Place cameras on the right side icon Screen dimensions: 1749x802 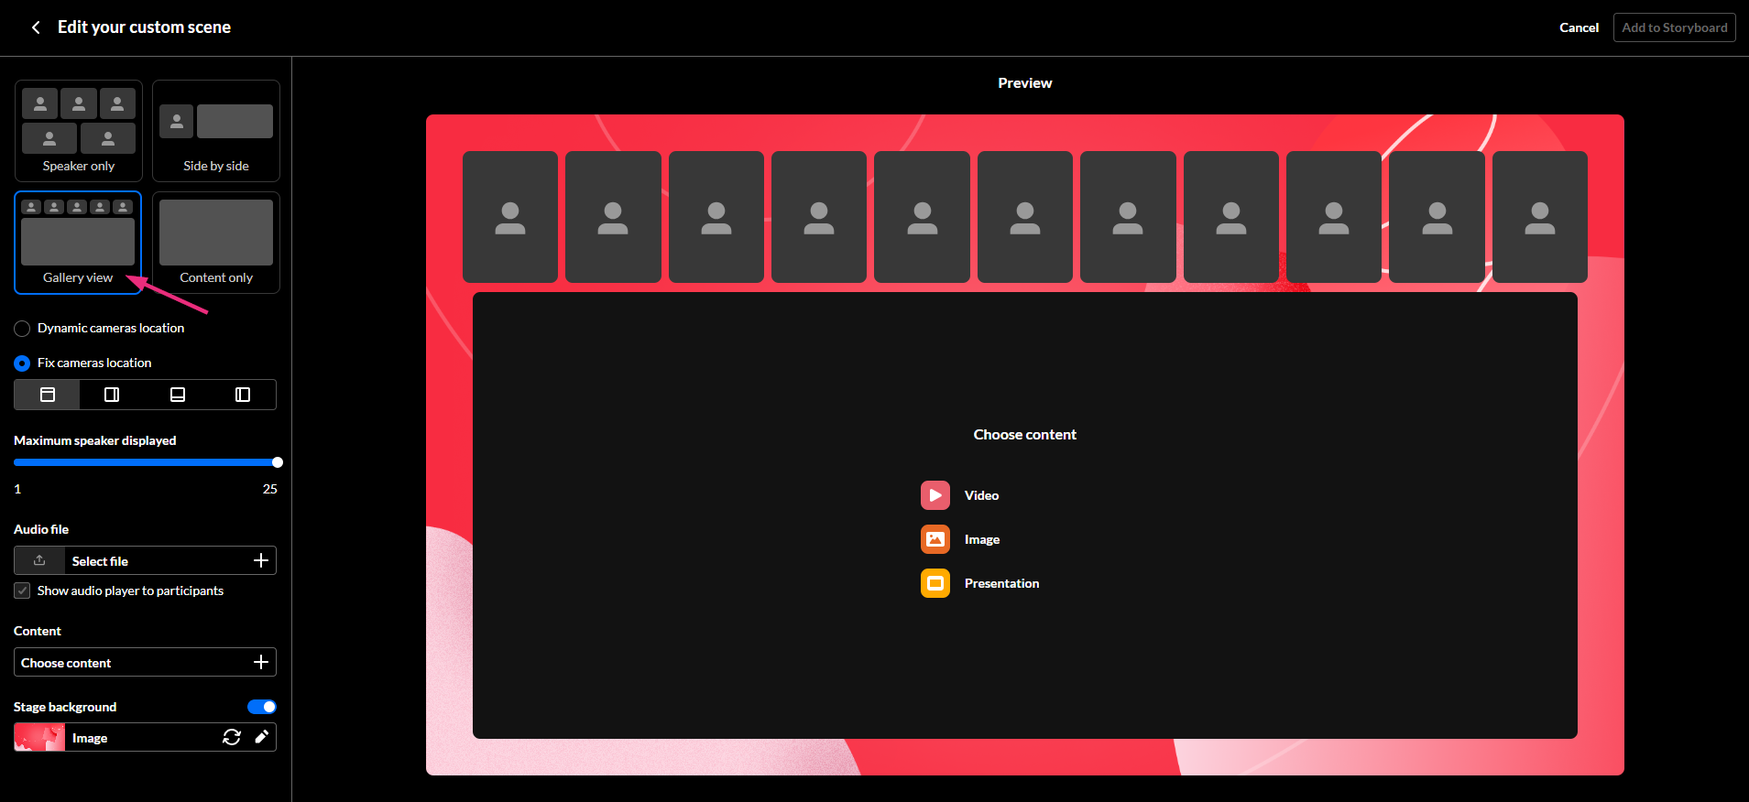112,395
